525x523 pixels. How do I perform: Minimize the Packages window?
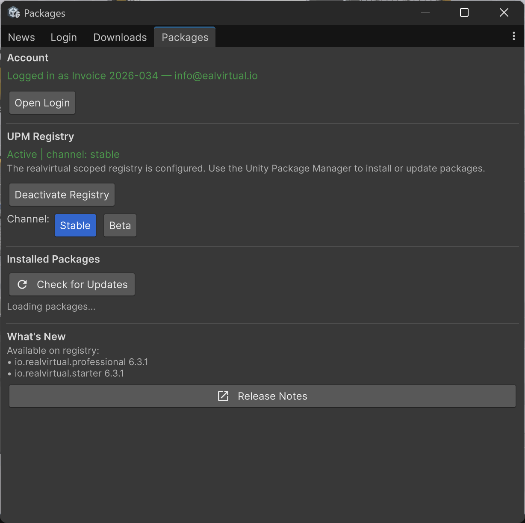(425, 13)
